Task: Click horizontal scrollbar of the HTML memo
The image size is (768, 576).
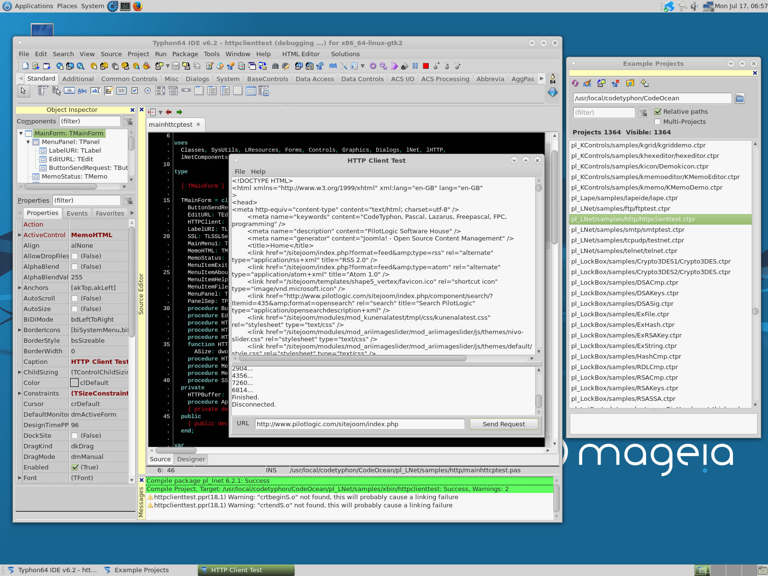Action: pyautogui.click(x=353, y=358)
